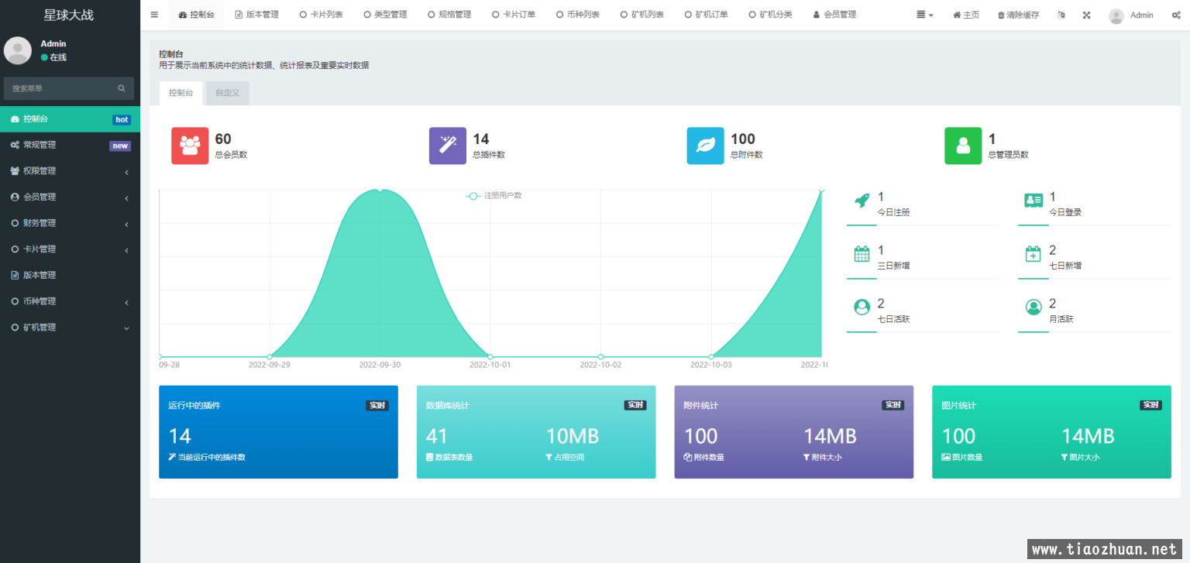1190x563 pixels.
Task: Expand the 卡片管理 sidebar menu
Action: click(70, 249)
